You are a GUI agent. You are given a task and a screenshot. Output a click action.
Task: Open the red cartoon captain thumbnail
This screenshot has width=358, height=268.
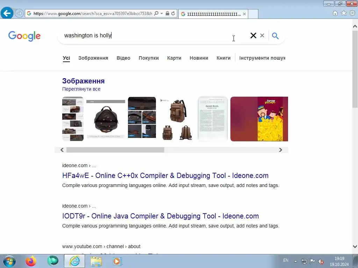259,119
